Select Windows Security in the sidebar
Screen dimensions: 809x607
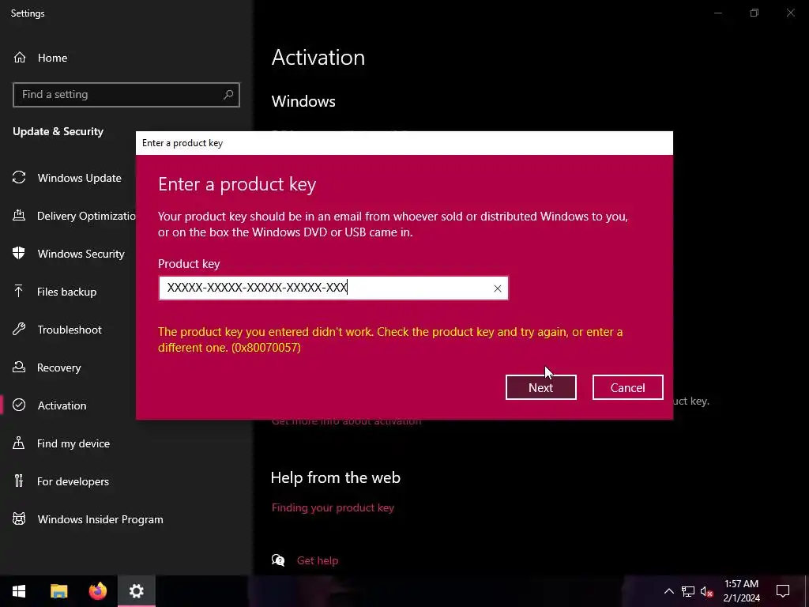pos(81,254)
